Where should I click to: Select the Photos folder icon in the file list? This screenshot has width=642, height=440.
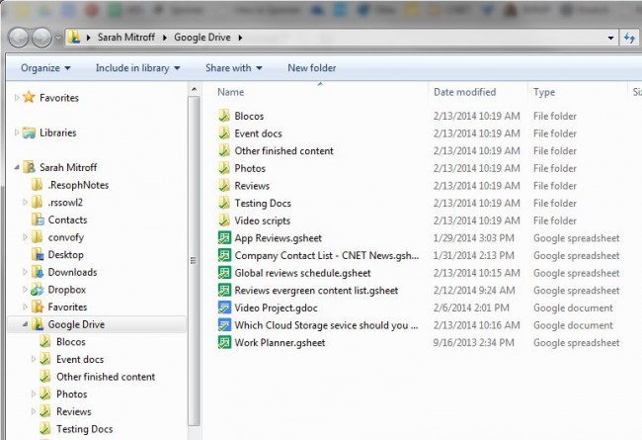click(224, 168)
